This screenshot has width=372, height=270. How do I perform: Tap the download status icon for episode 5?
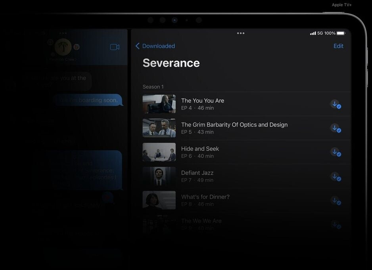[336, 128]
